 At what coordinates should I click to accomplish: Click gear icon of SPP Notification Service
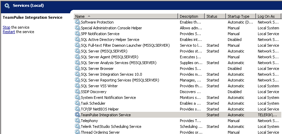pos(77,33)
